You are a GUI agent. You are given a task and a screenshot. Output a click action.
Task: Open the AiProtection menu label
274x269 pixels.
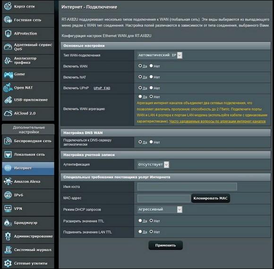point(26,34)
